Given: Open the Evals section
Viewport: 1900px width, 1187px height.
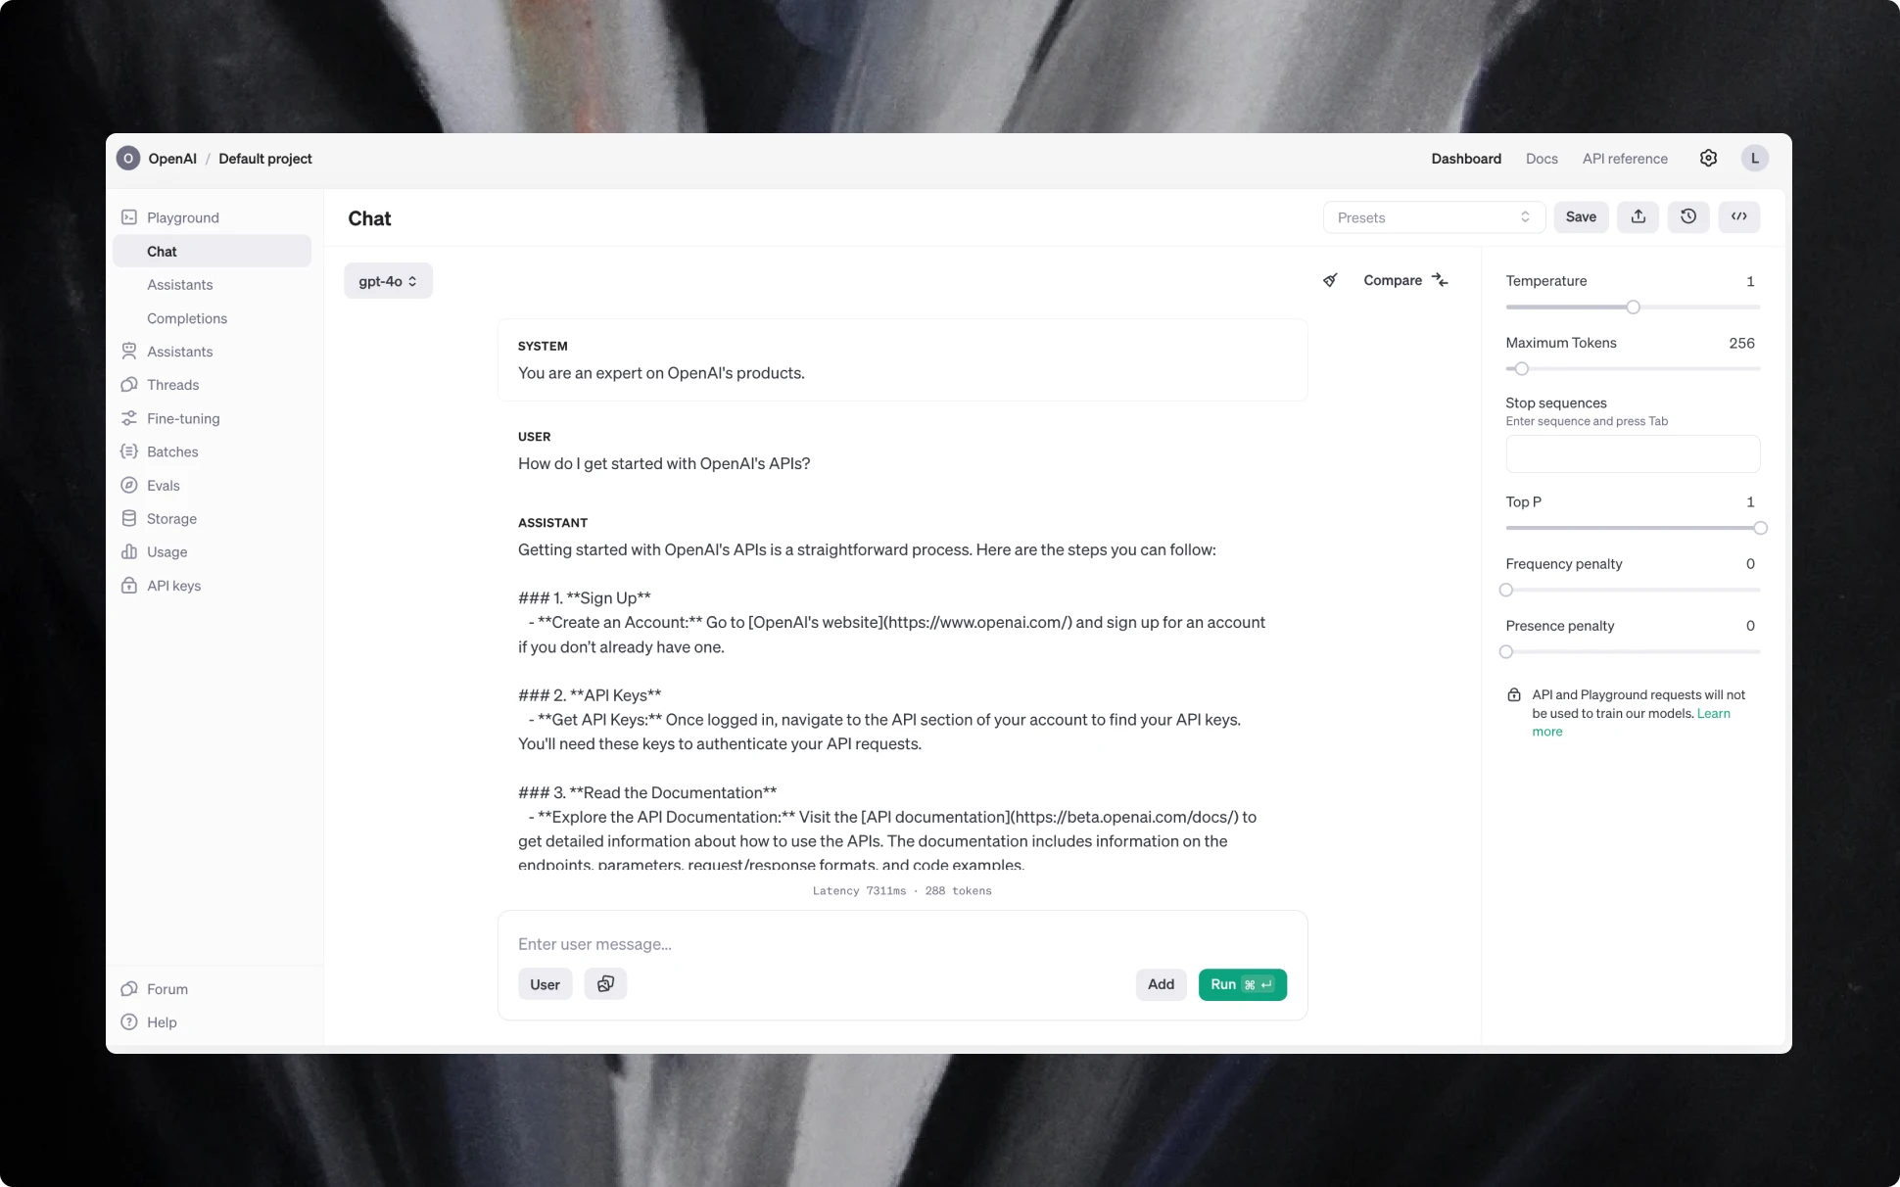Looking at the screenshot, I should point(164,485).
